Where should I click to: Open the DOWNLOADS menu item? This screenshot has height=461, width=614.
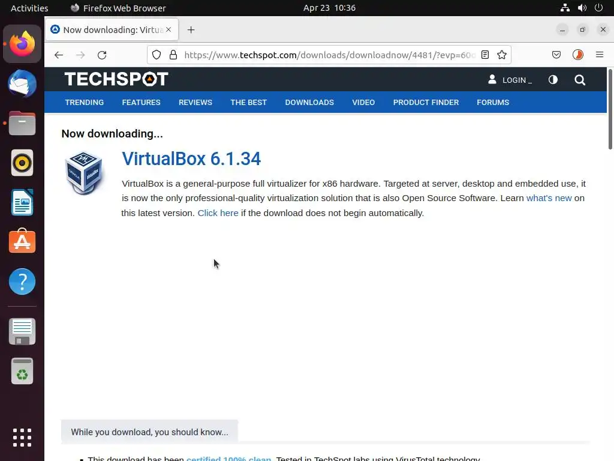click(309, 102)
